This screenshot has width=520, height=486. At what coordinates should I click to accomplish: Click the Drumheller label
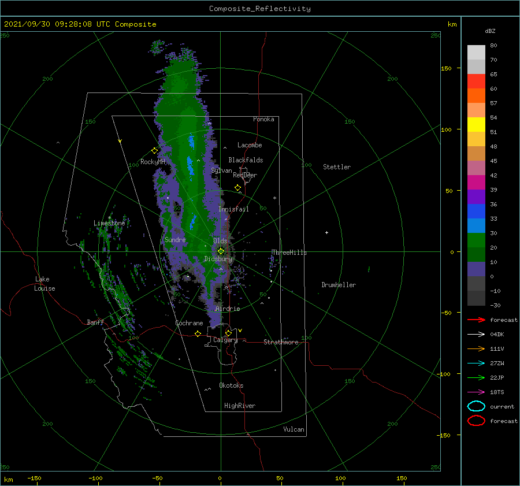(x=339, y=285)
